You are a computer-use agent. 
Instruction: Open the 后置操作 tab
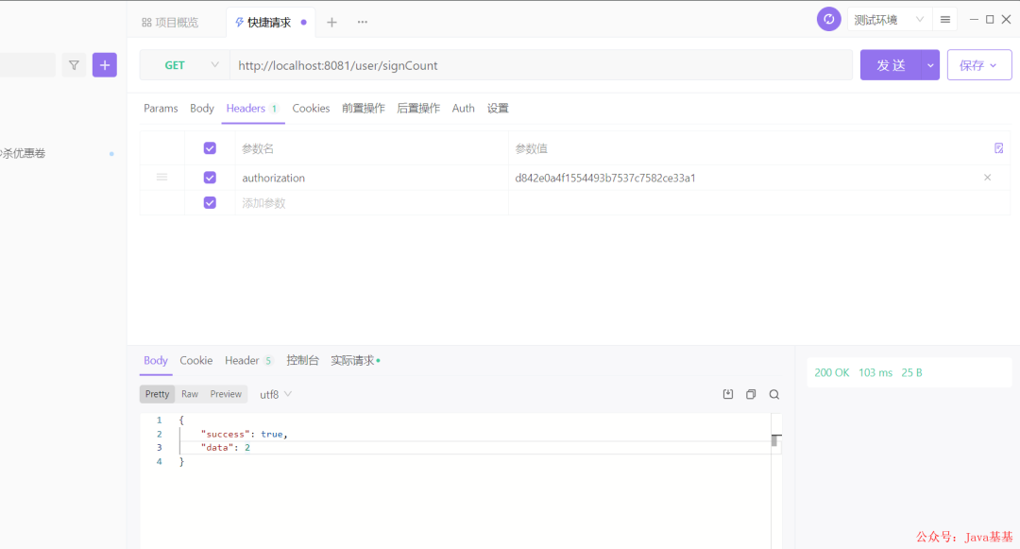coord(418,108)
